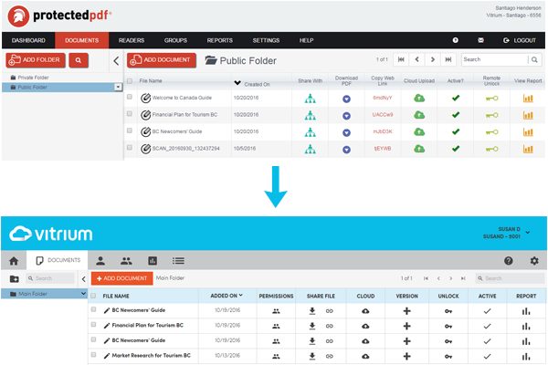This screenshot has height=365, width=548.
Task: Open Vitrium single-person readers icon
Action: click(100, 261)
